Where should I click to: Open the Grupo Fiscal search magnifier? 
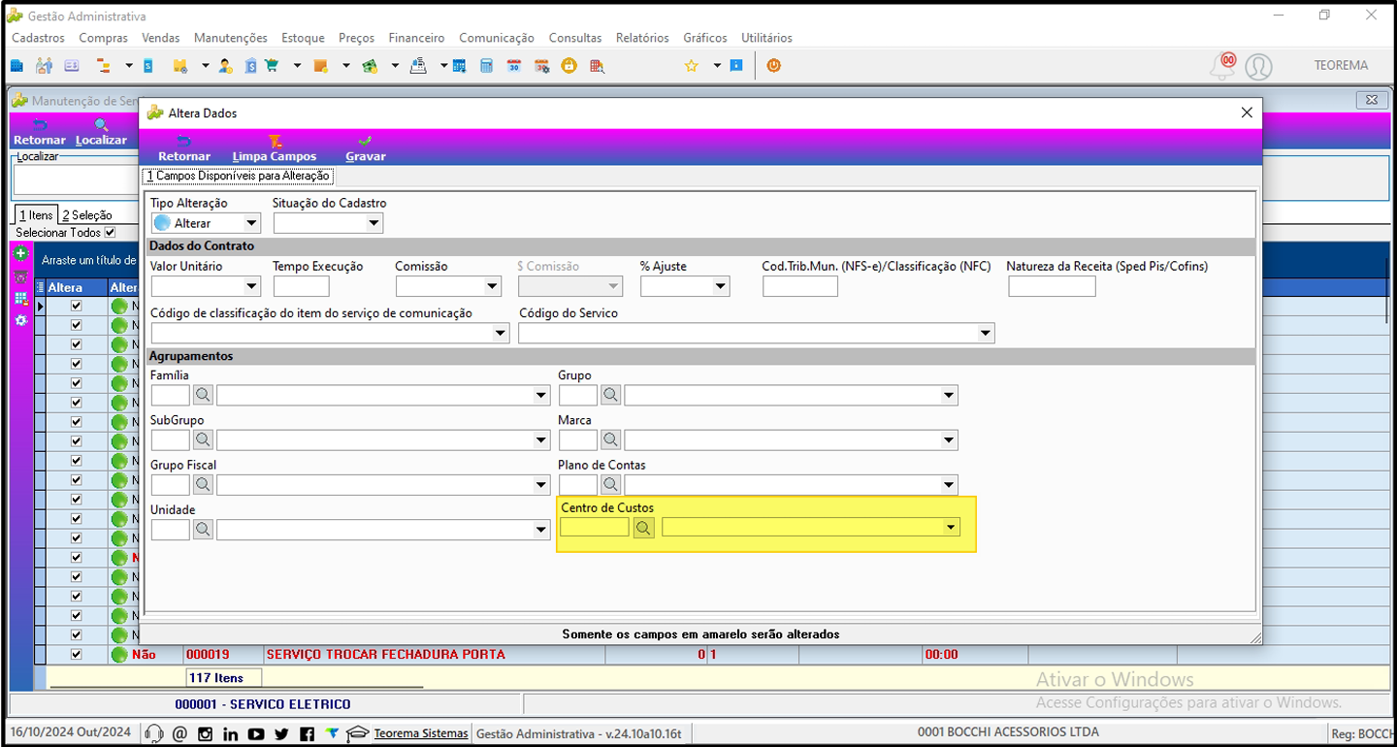(203, 484)
